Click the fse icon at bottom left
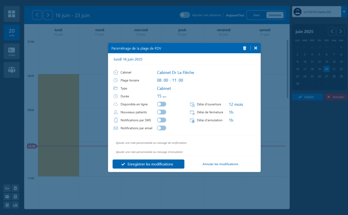The width and height of the screenshot is (348, 215). (7, 188)
